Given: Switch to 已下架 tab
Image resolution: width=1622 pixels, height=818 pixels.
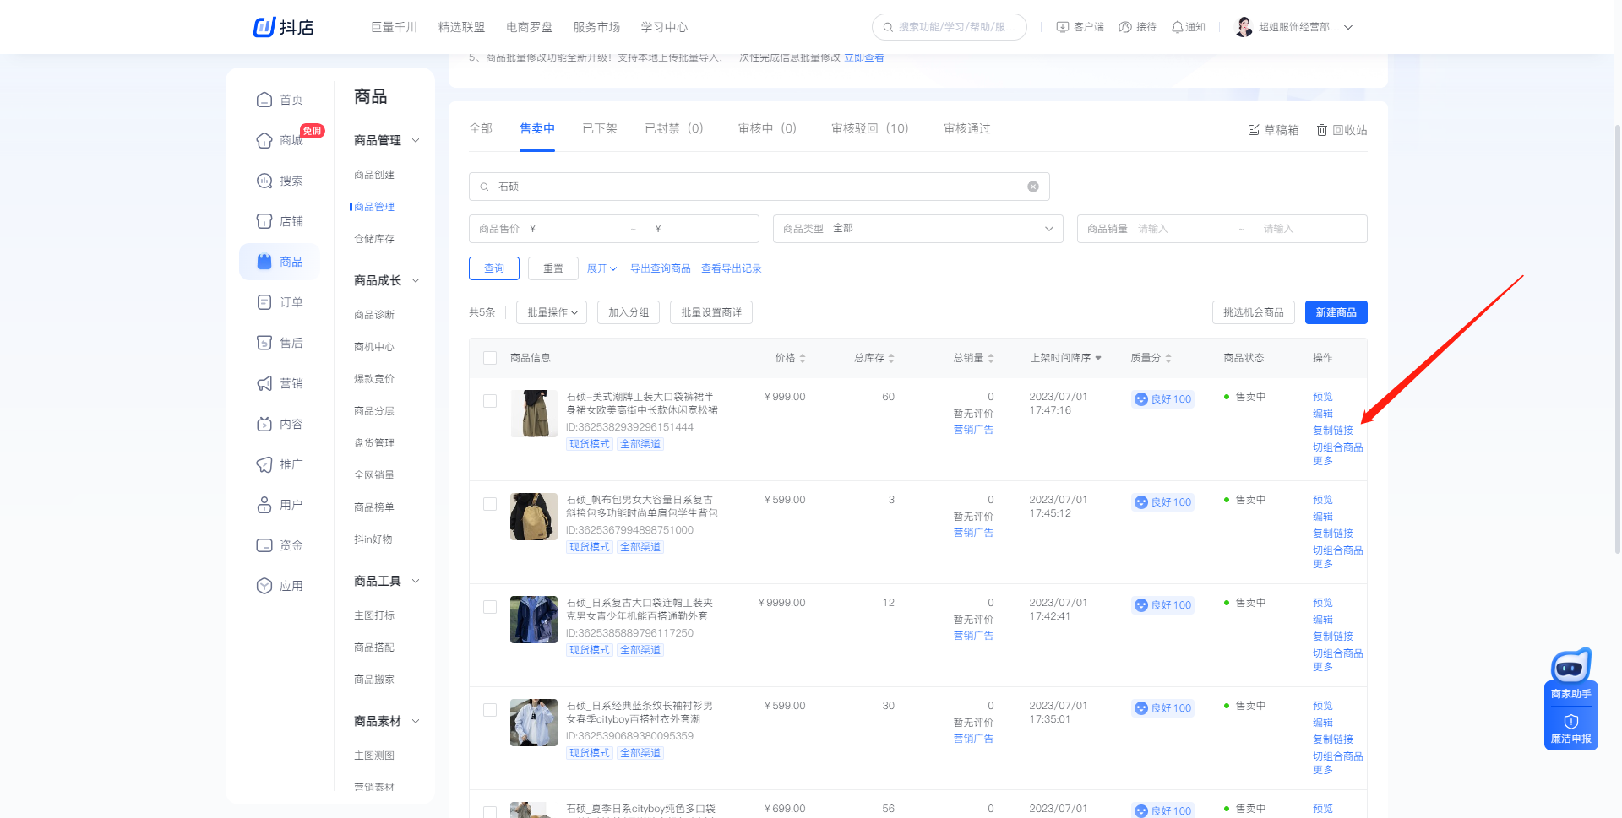Looking at the screenshot, I should (x=600, y=128).
